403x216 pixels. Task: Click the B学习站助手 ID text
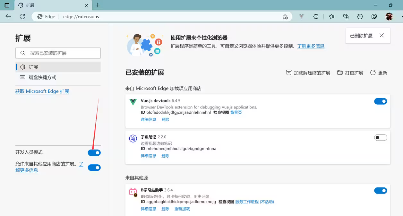tap(178, 202)
